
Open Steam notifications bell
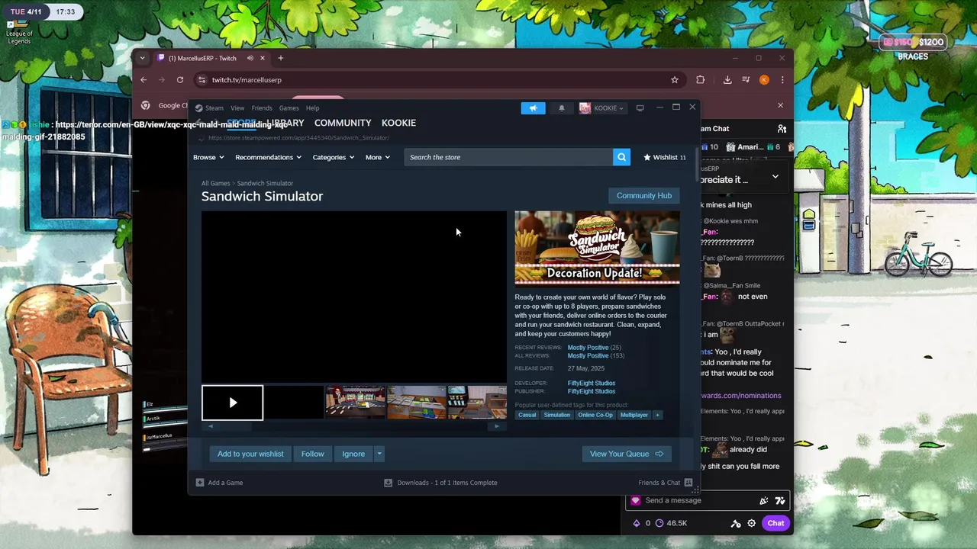click(562, 108)
